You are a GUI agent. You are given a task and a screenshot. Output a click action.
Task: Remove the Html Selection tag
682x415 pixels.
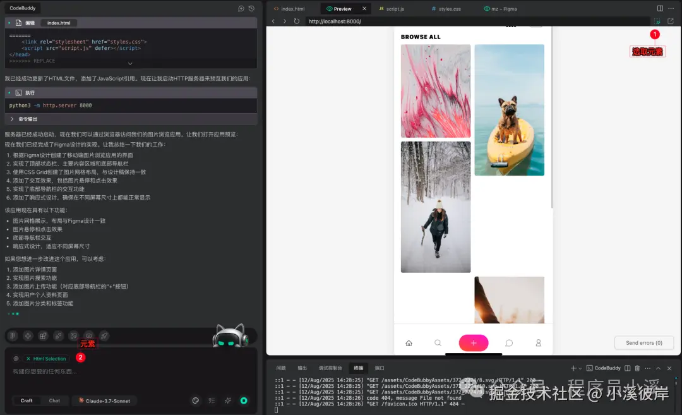pos(28,358)
